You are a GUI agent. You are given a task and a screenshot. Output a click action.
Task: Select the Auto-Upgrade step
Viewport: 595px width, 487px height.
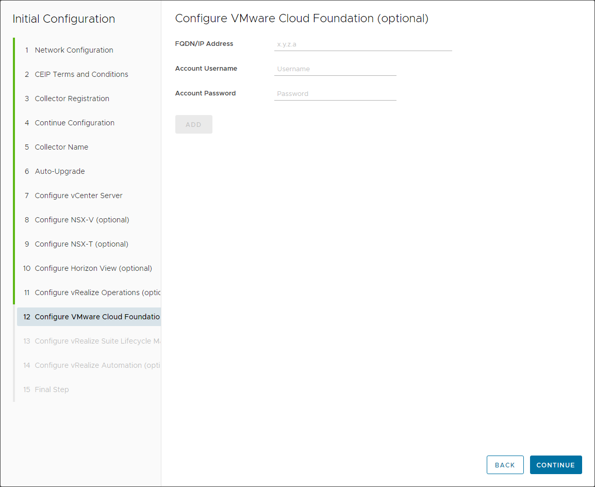click(88, 172)
